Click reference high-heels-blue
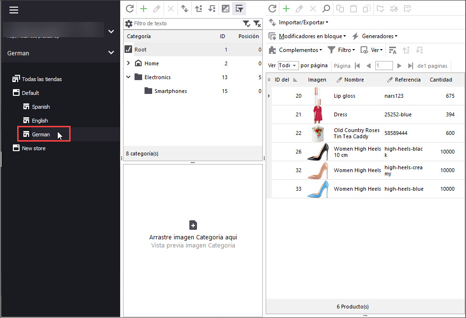Screen dimensions: 466x318 coord(404,189)
